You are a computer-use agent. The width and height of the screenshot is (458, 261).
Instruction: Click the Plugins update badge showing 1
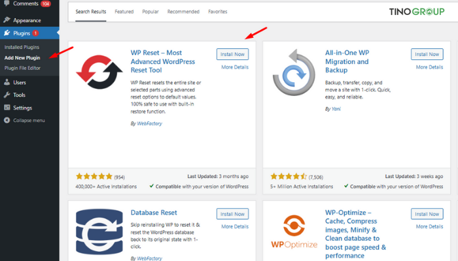point(35,33)
